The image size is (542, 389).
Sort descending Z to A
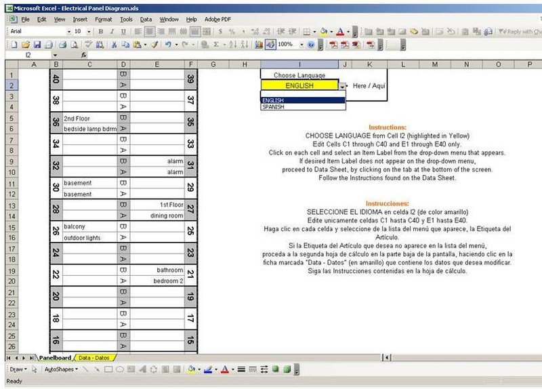click(245, 45)
